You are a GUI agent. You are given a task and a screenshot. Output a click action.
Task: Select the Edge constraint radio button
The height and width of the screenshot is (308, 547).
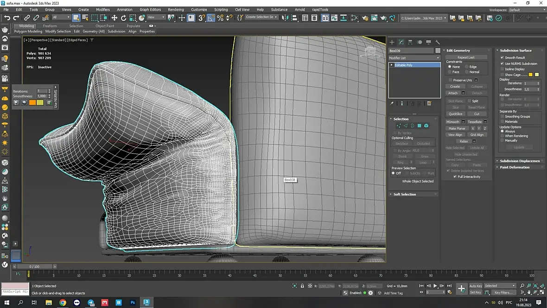466,67
